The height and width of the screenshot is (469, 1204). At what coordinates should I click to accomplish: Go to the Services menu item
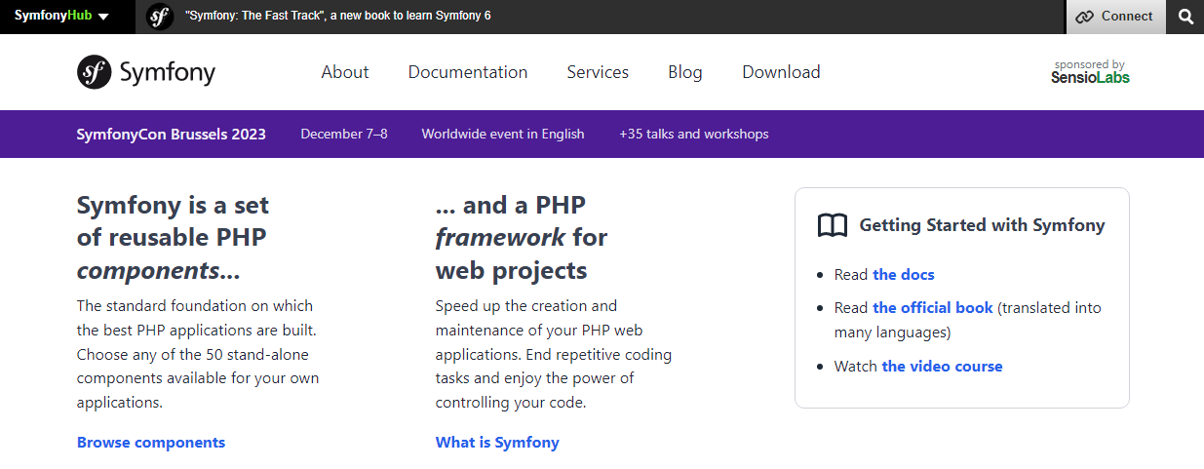pos(598,72)
